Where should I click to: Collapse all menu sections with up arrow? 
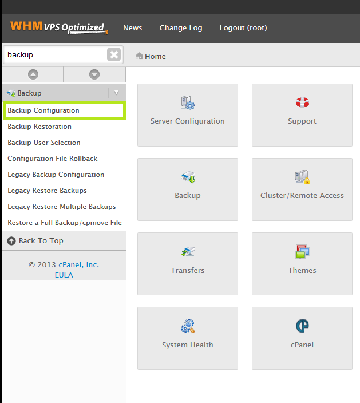[x=33, y=74]
